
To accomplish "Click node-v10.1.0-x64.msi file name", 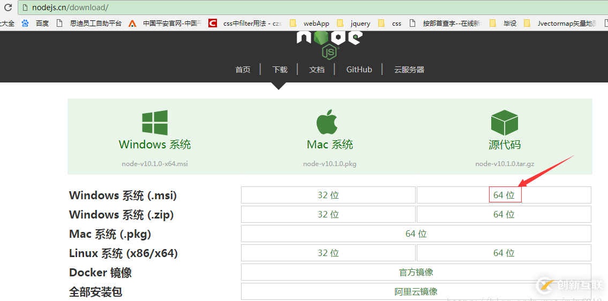I will (155, 164).
